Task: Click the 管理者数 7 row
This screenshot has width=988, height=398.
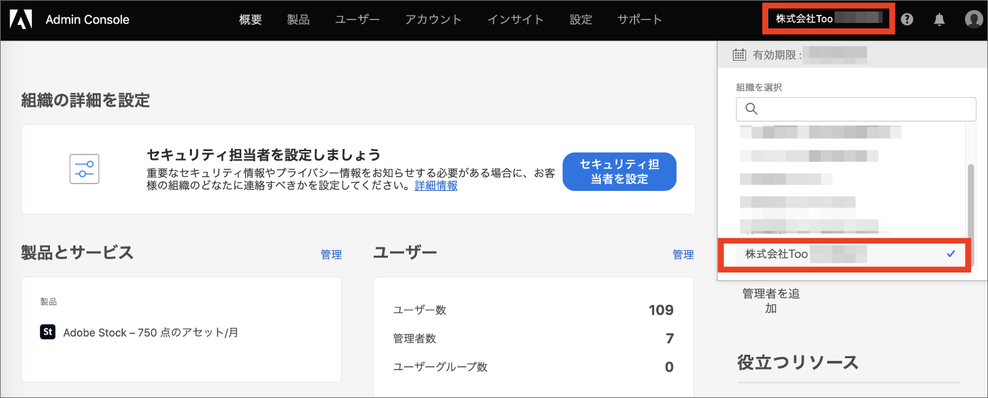Action: pyautogui.click(x=534, y=338)
